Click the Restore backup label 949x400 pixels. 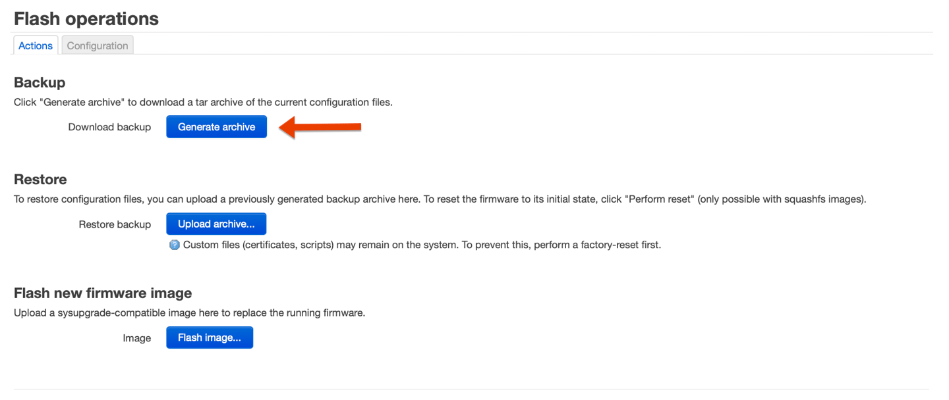pos(115,224)
